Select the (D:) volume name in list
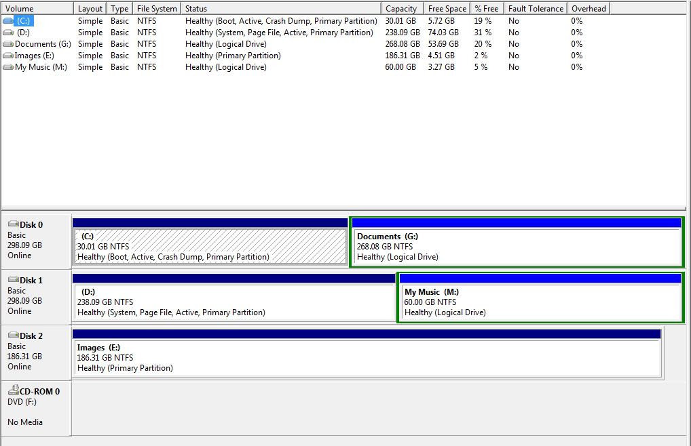This screenshot has width=691, height=446. pos(23,32)
